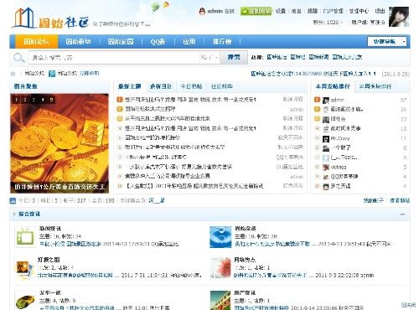This screenshot has width=419, height=310.
Task: Switch to the 今日热帖 tab
Action: 191,86
